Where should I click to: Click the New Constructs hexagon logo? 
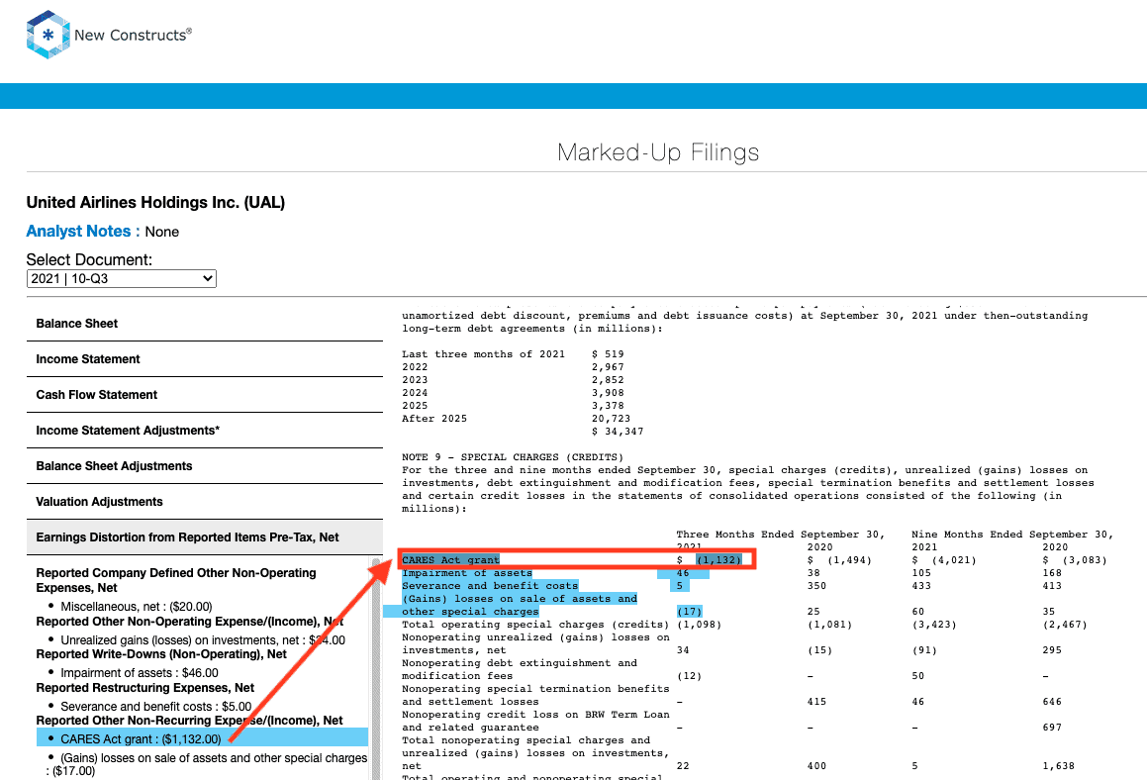point(48,35)
